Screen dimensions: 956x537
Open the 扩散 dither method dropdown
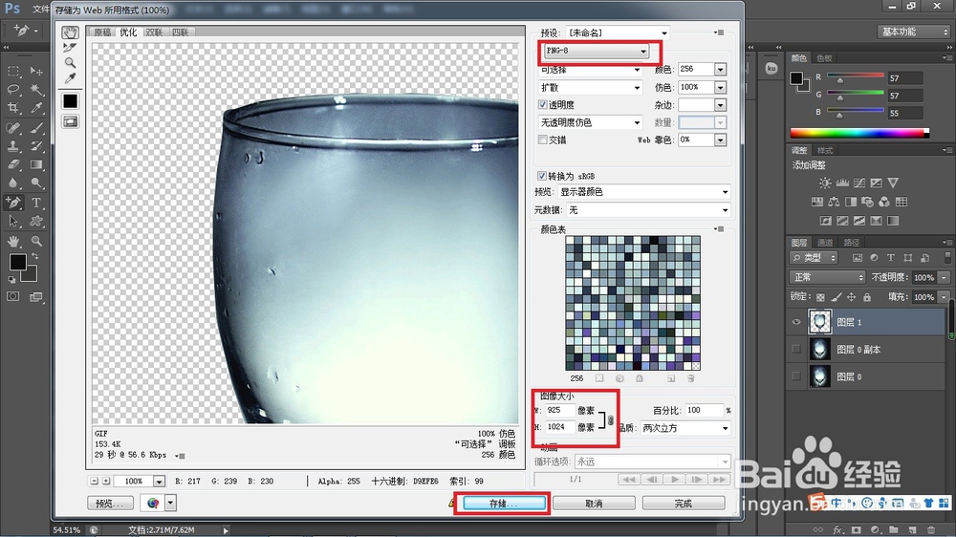point(590,88)
